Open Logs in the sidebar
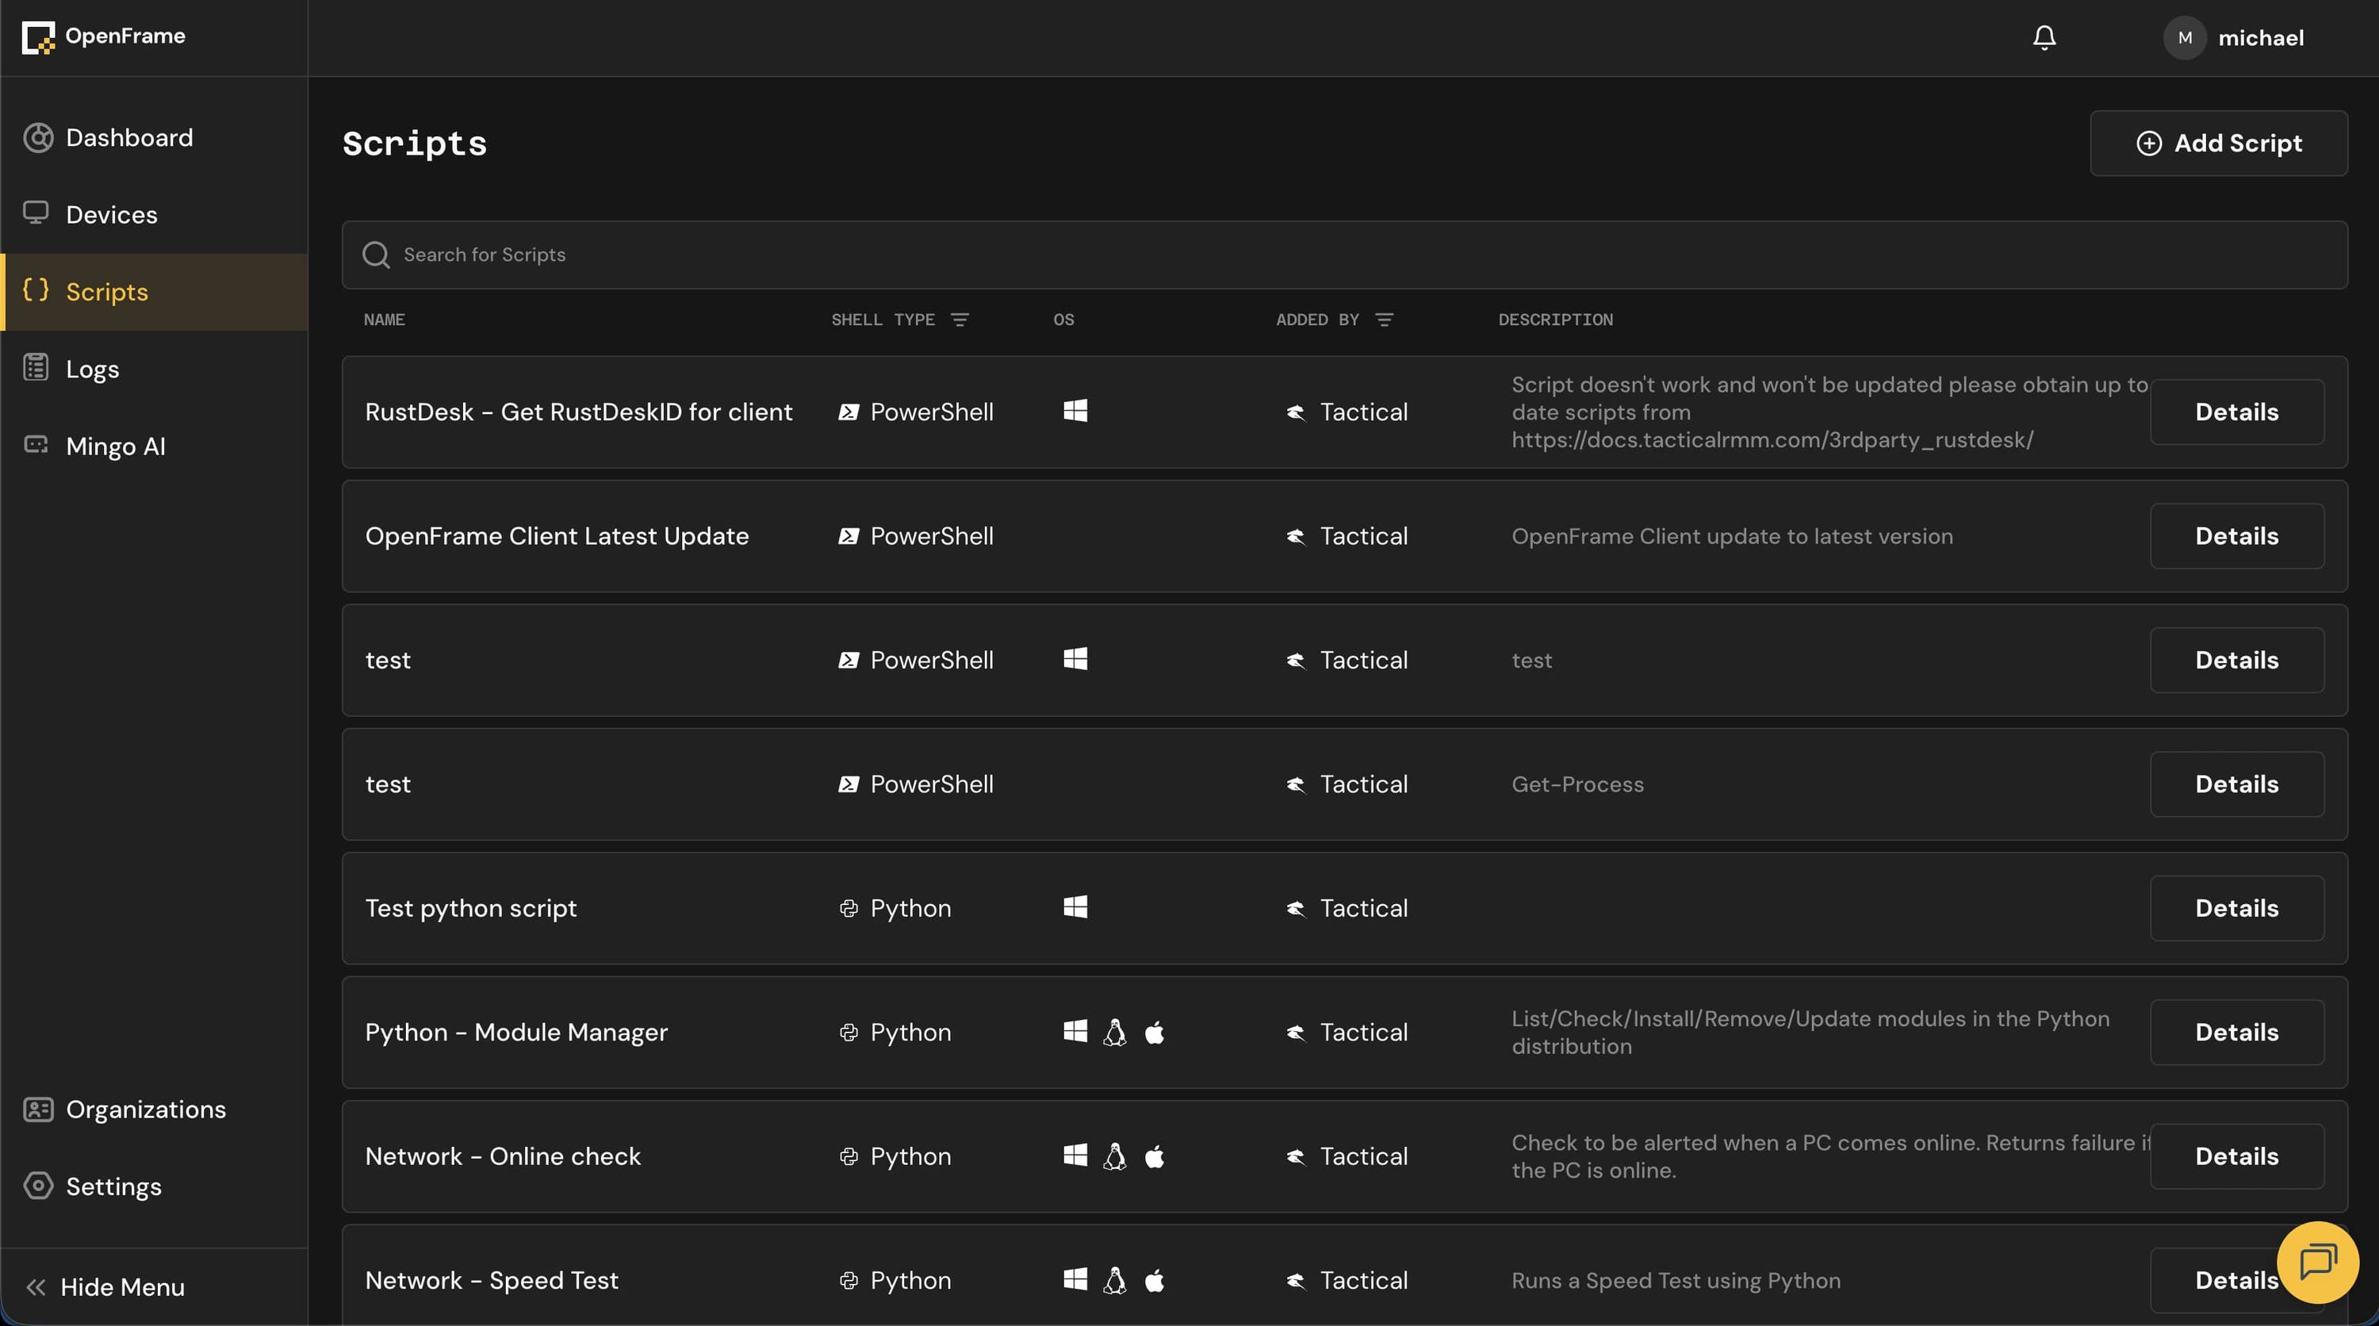Image resolution: width=2379 pixels, height=1326 pixels. coord(154,369)
